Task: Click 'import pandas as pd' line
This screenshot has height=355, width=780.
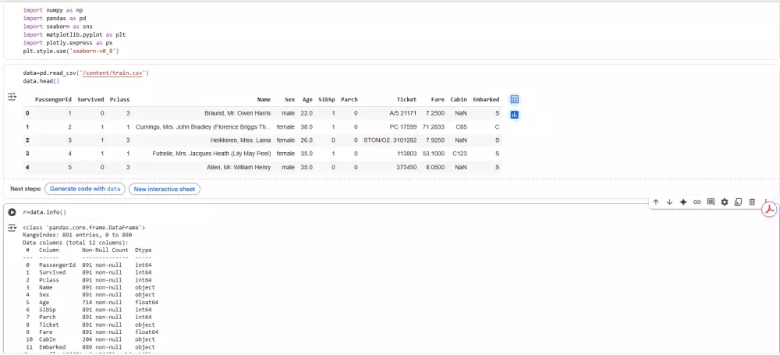Action: pyautogui.click(x=55, y=19)
